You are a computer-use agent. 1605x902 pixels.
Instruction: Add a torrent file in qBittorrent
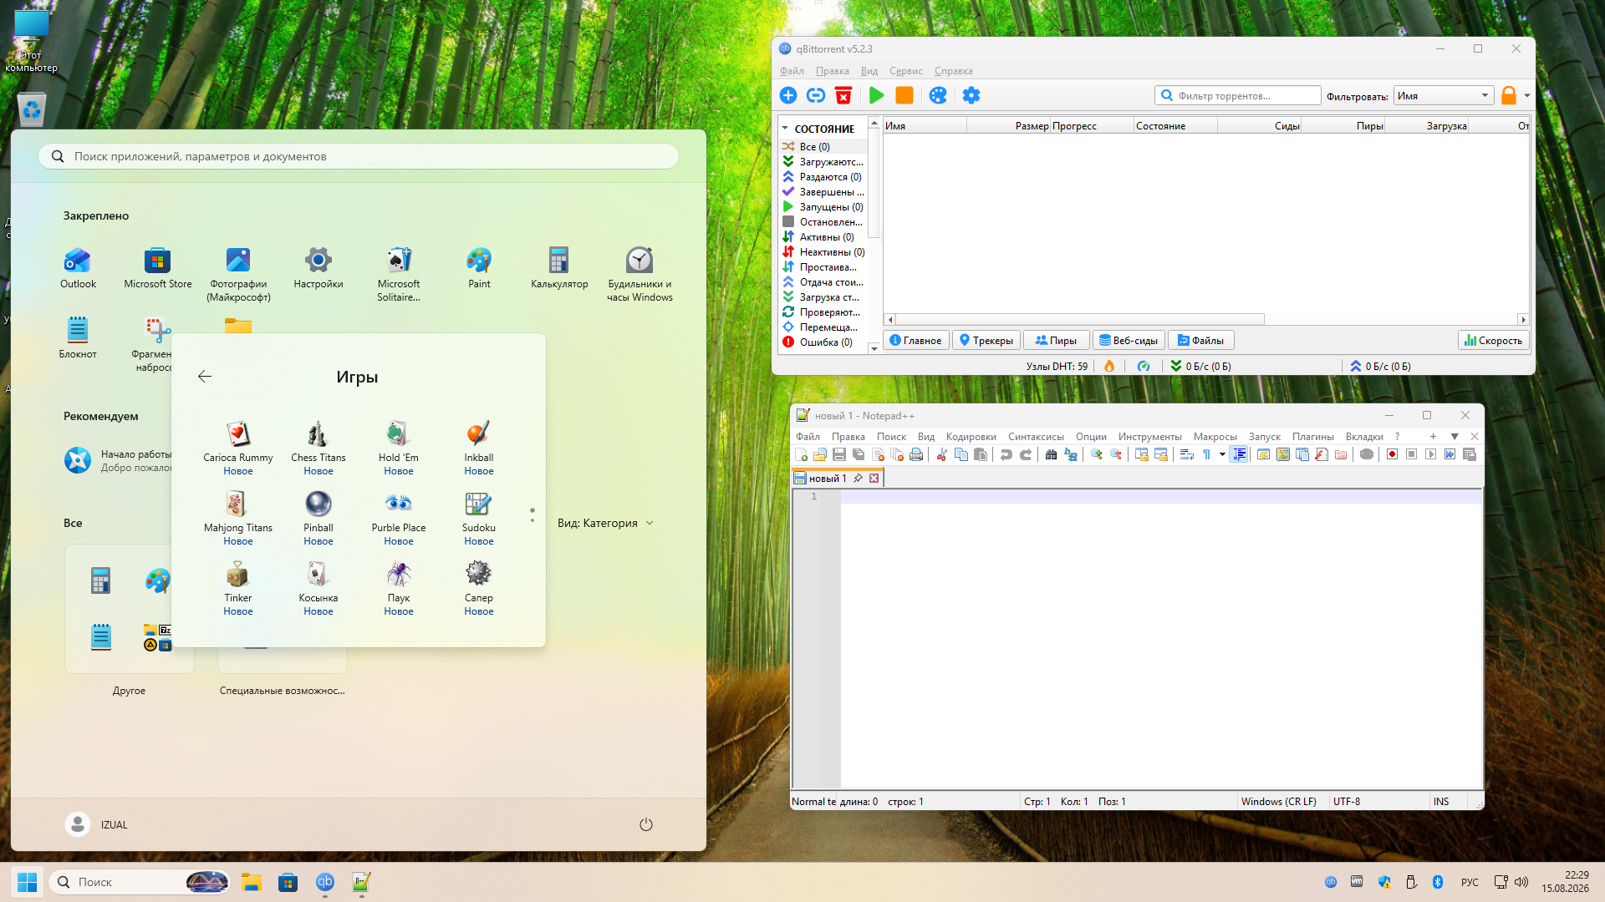pos(788,95)
